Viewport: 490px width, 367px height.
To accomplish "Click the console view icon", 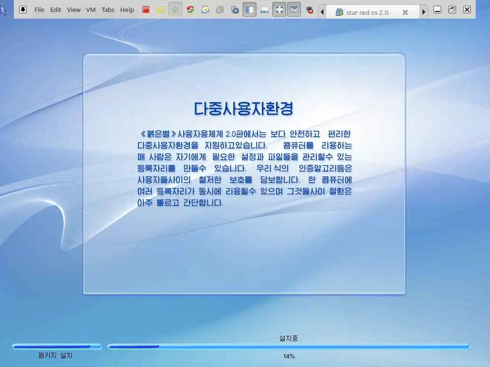I will pyautogui.click(x=294, y=10).
